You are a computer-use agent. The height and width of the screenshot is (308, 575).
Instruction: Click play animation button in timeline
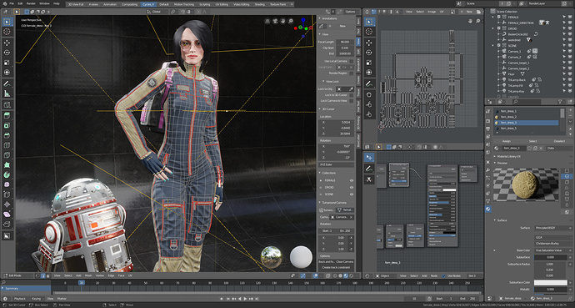point(246,299)
